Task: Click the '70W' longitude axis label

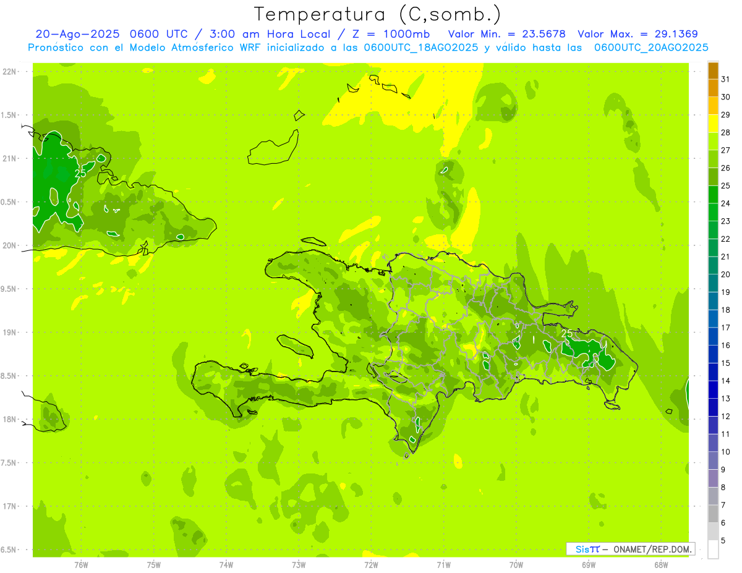Action: tap(516, 564)
